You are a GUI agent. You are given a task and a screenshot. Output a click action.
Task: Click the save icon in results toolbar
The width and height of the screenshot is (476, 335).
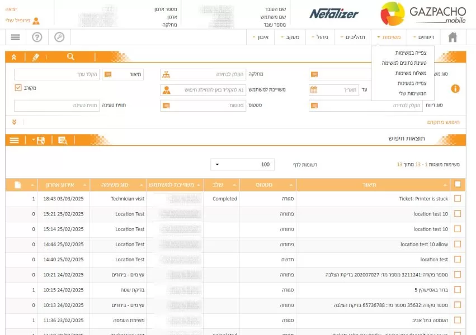[40, 141]
